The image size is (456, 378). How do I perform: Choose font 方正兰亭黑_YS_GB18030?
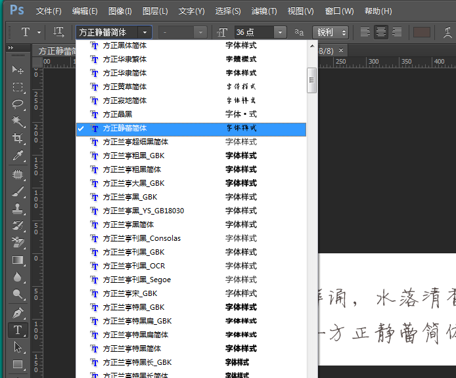pos(191,211)
